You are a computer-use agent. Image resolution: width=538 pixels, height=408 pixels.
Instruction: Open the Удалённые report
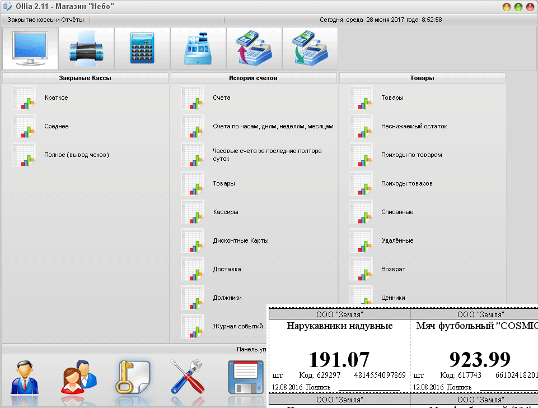397,241
